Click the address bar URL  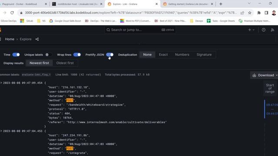pos(131,13)
